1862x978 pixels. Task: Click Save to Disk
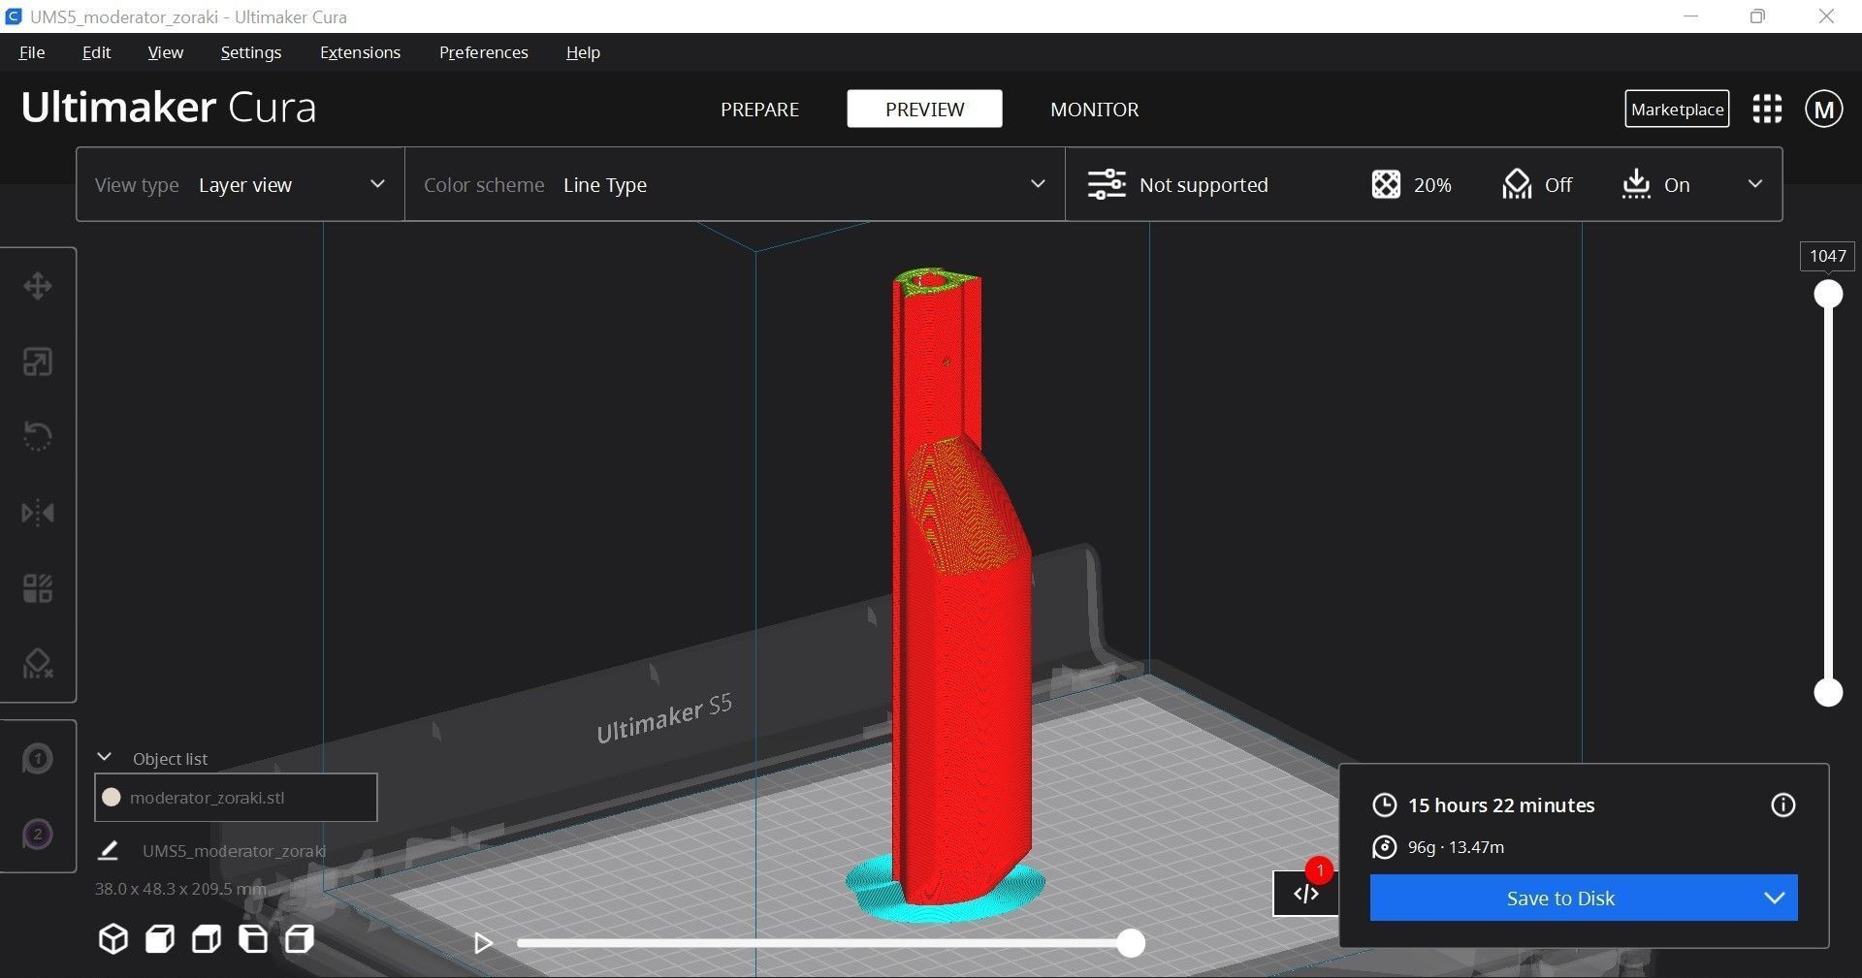(1560, 898)
